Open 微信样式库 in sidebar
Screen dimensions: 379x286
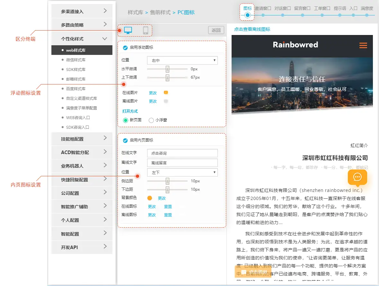[x=76, y=60]
